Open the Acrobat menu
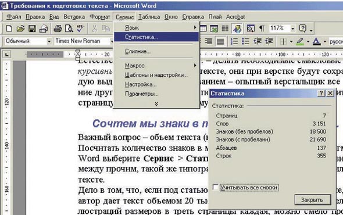 click(235, 17)
